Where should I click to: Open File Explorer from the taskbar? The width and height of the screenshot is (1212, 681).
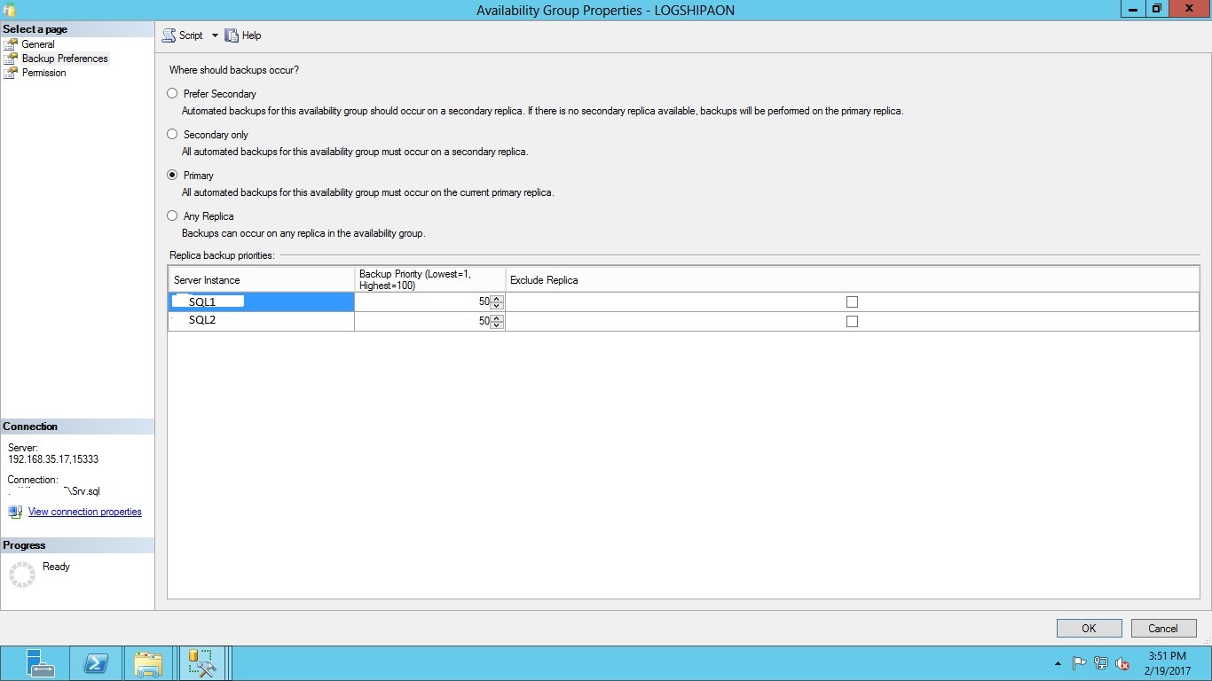(148, 663)
